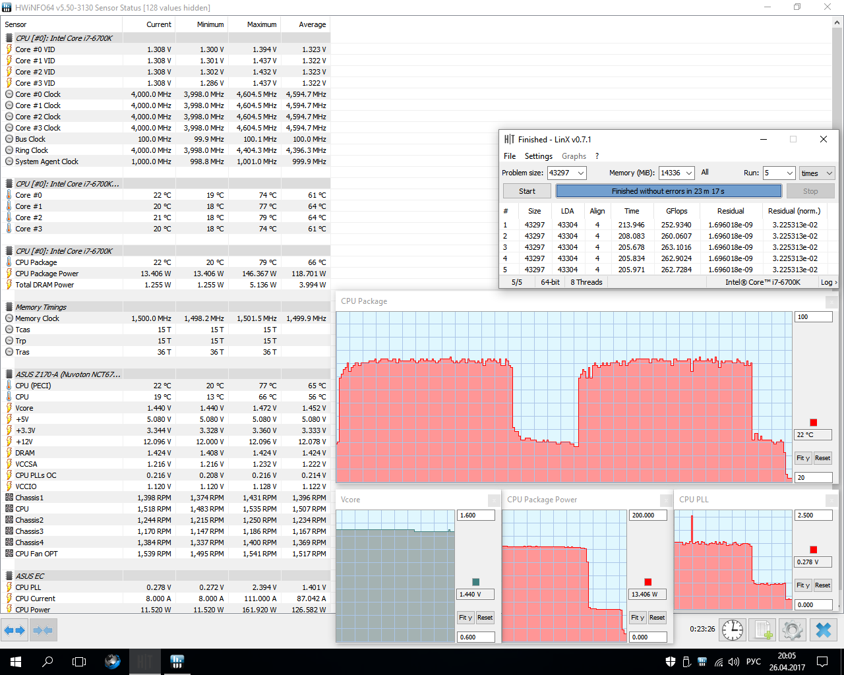Switch to HWiNFO via its taskbar button

[x=177, y=662]
